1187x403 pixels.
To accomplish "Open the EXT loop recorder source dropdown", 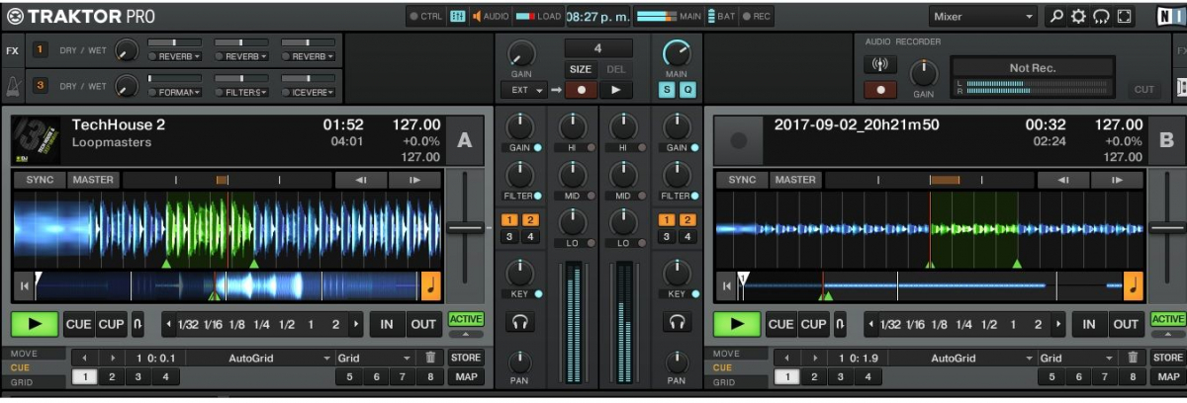I will pos(524,90).
